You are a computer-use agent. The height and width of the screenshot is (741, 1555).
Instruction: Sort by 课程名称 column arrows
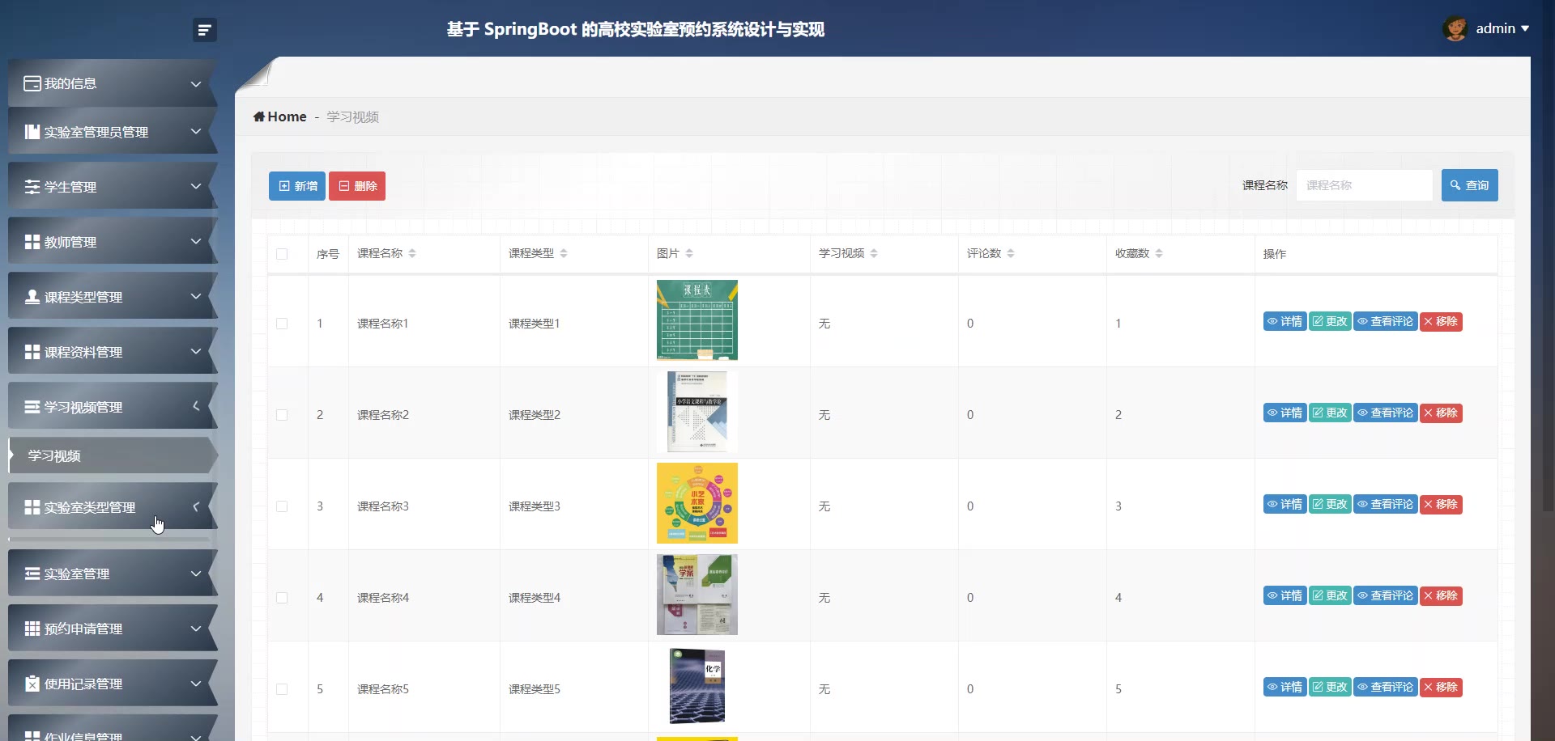pos(412,253)
